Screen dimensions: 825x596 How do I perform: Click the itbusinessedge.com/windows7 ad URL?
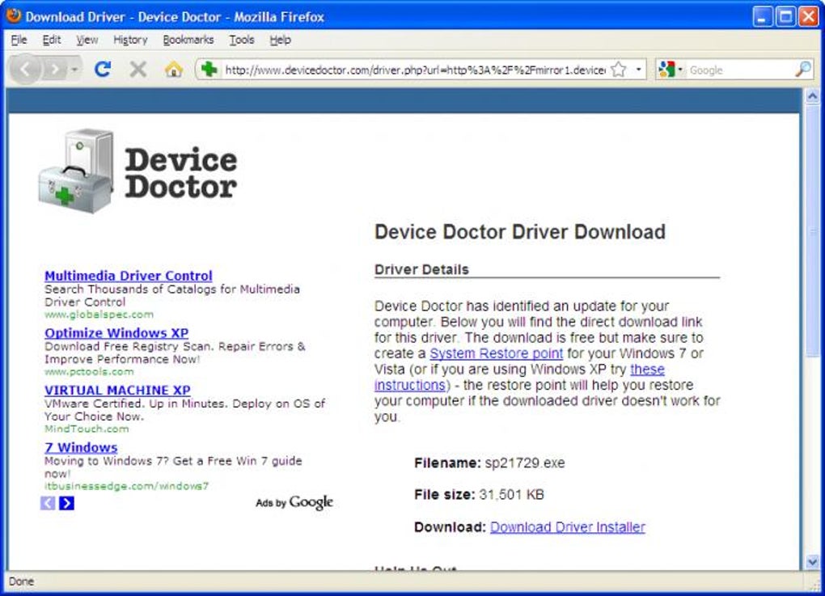click(x=126, y=486)
